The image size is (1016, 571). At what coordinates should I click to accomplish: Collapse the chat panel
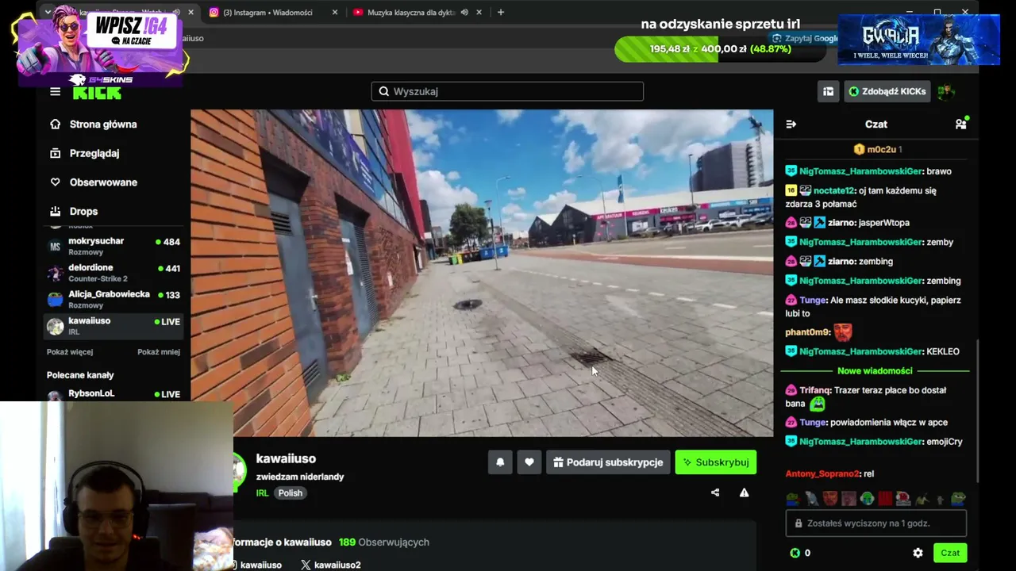coord(791,125)
